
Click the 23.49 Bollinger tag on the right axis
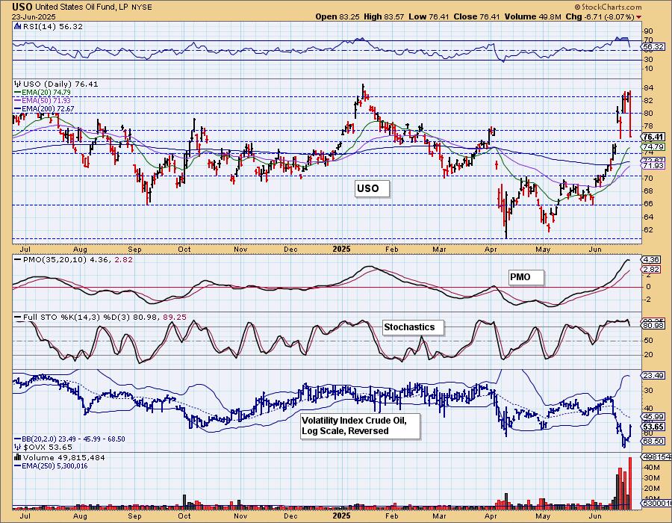[x=654, y=376]
